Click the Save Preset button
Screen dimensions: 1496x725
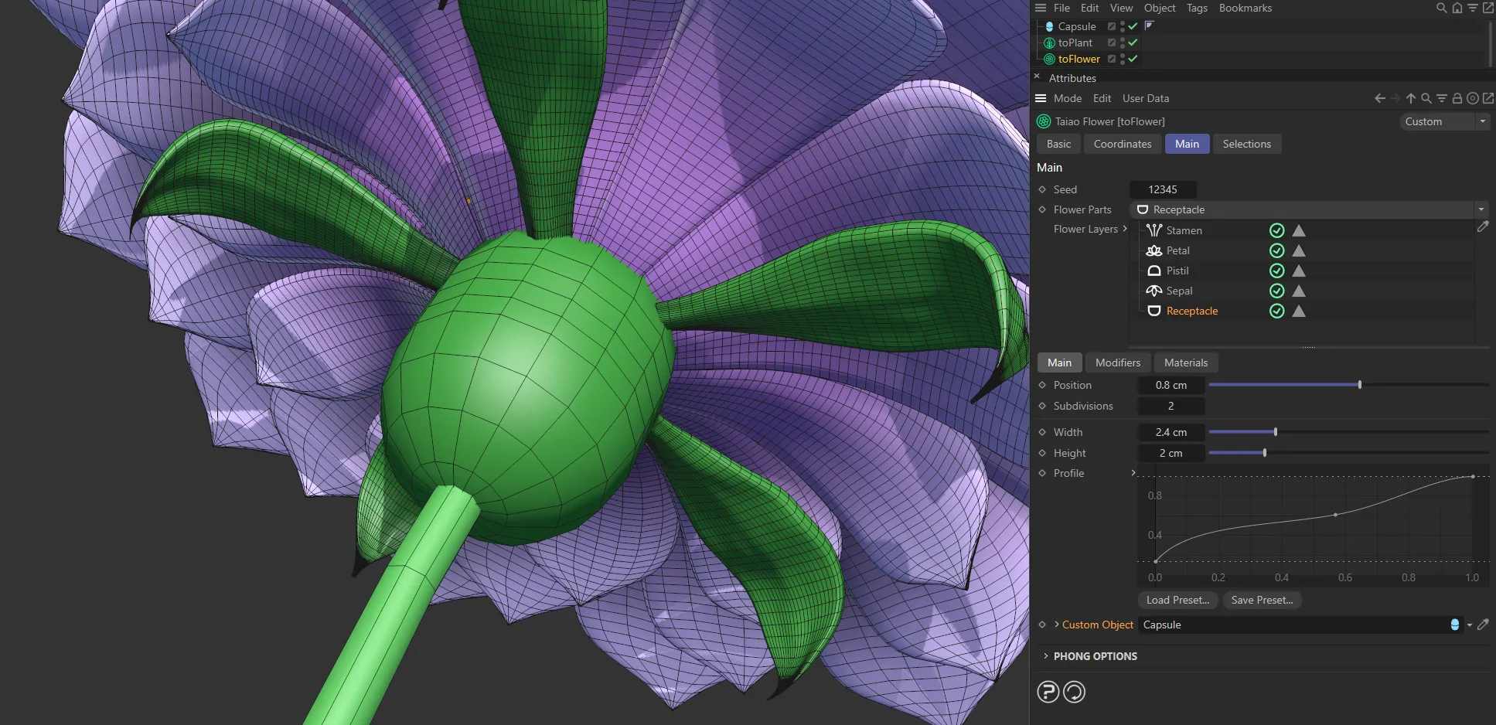point(1261,600)
